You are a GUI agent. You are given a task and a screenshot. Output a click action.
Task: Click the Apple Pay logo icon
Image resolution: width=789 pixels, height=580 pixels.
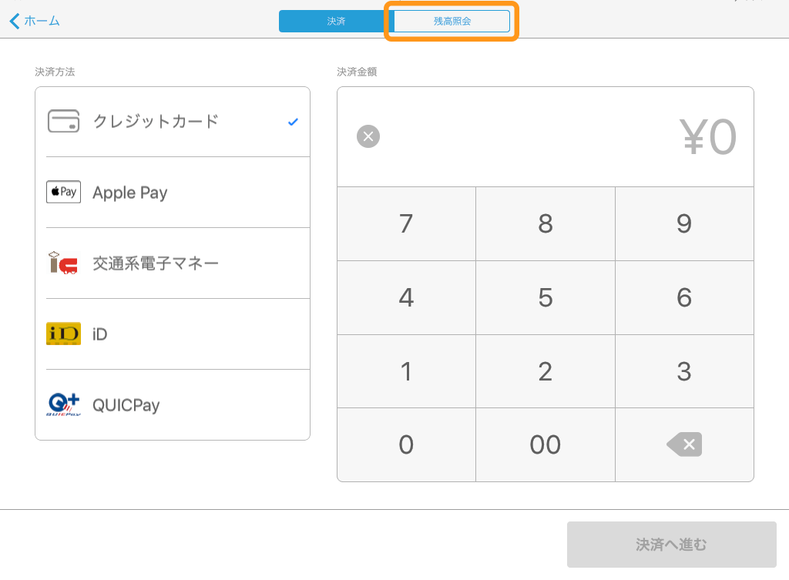point(63,192)
